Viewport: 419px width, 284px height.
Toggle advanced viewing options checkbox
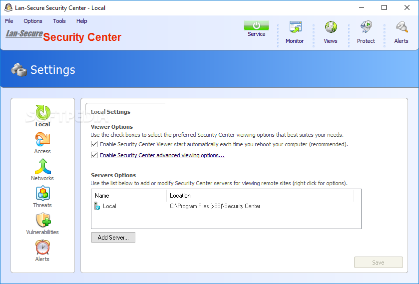(x=94, y=155)
